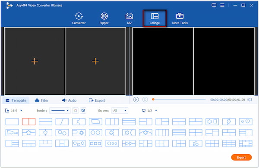This screenshot has width=259, height=168.
Task: Switch to the Filter tab
Action: 41,100
